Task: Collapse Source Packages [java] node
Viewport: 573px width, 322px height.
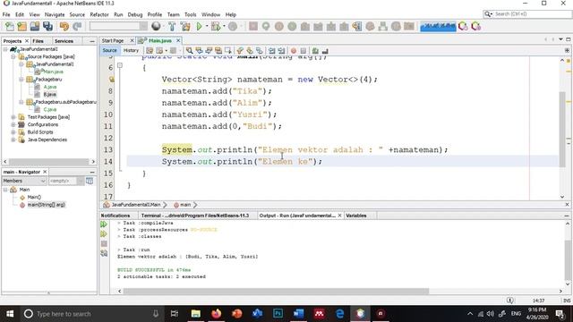Action: coord(13,56)
